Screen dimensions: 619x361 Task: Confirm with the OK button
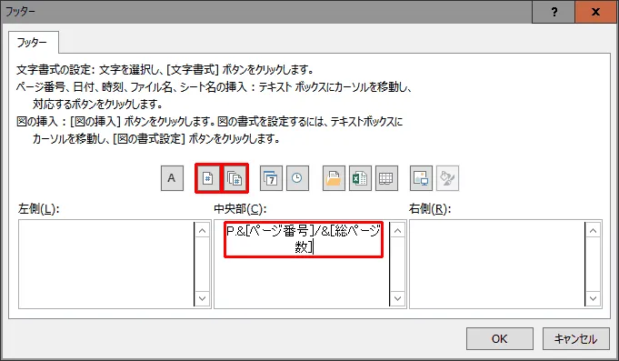[499, 338]
